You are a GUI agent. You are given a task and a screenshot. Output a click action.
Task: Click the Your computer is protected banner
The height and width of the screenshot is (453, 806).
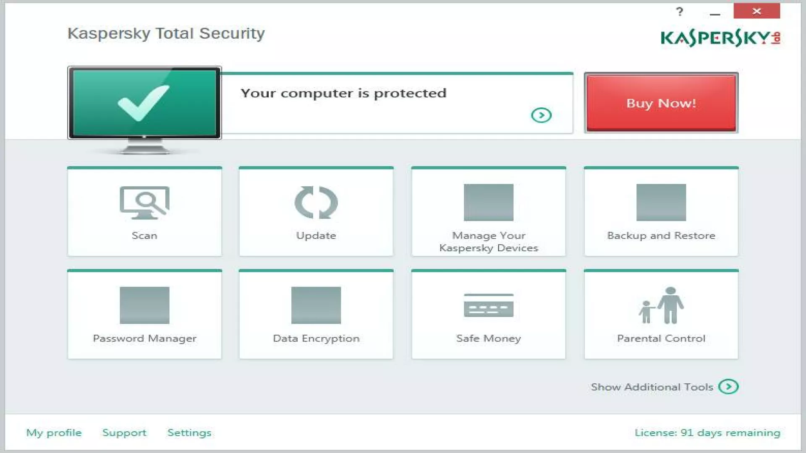343,93
